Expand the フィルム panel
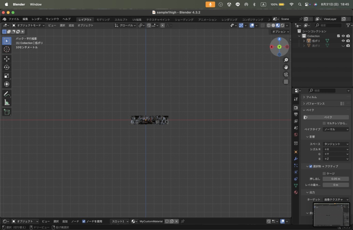The width and height of the screenshot is (353, 230). coord(312,97)
